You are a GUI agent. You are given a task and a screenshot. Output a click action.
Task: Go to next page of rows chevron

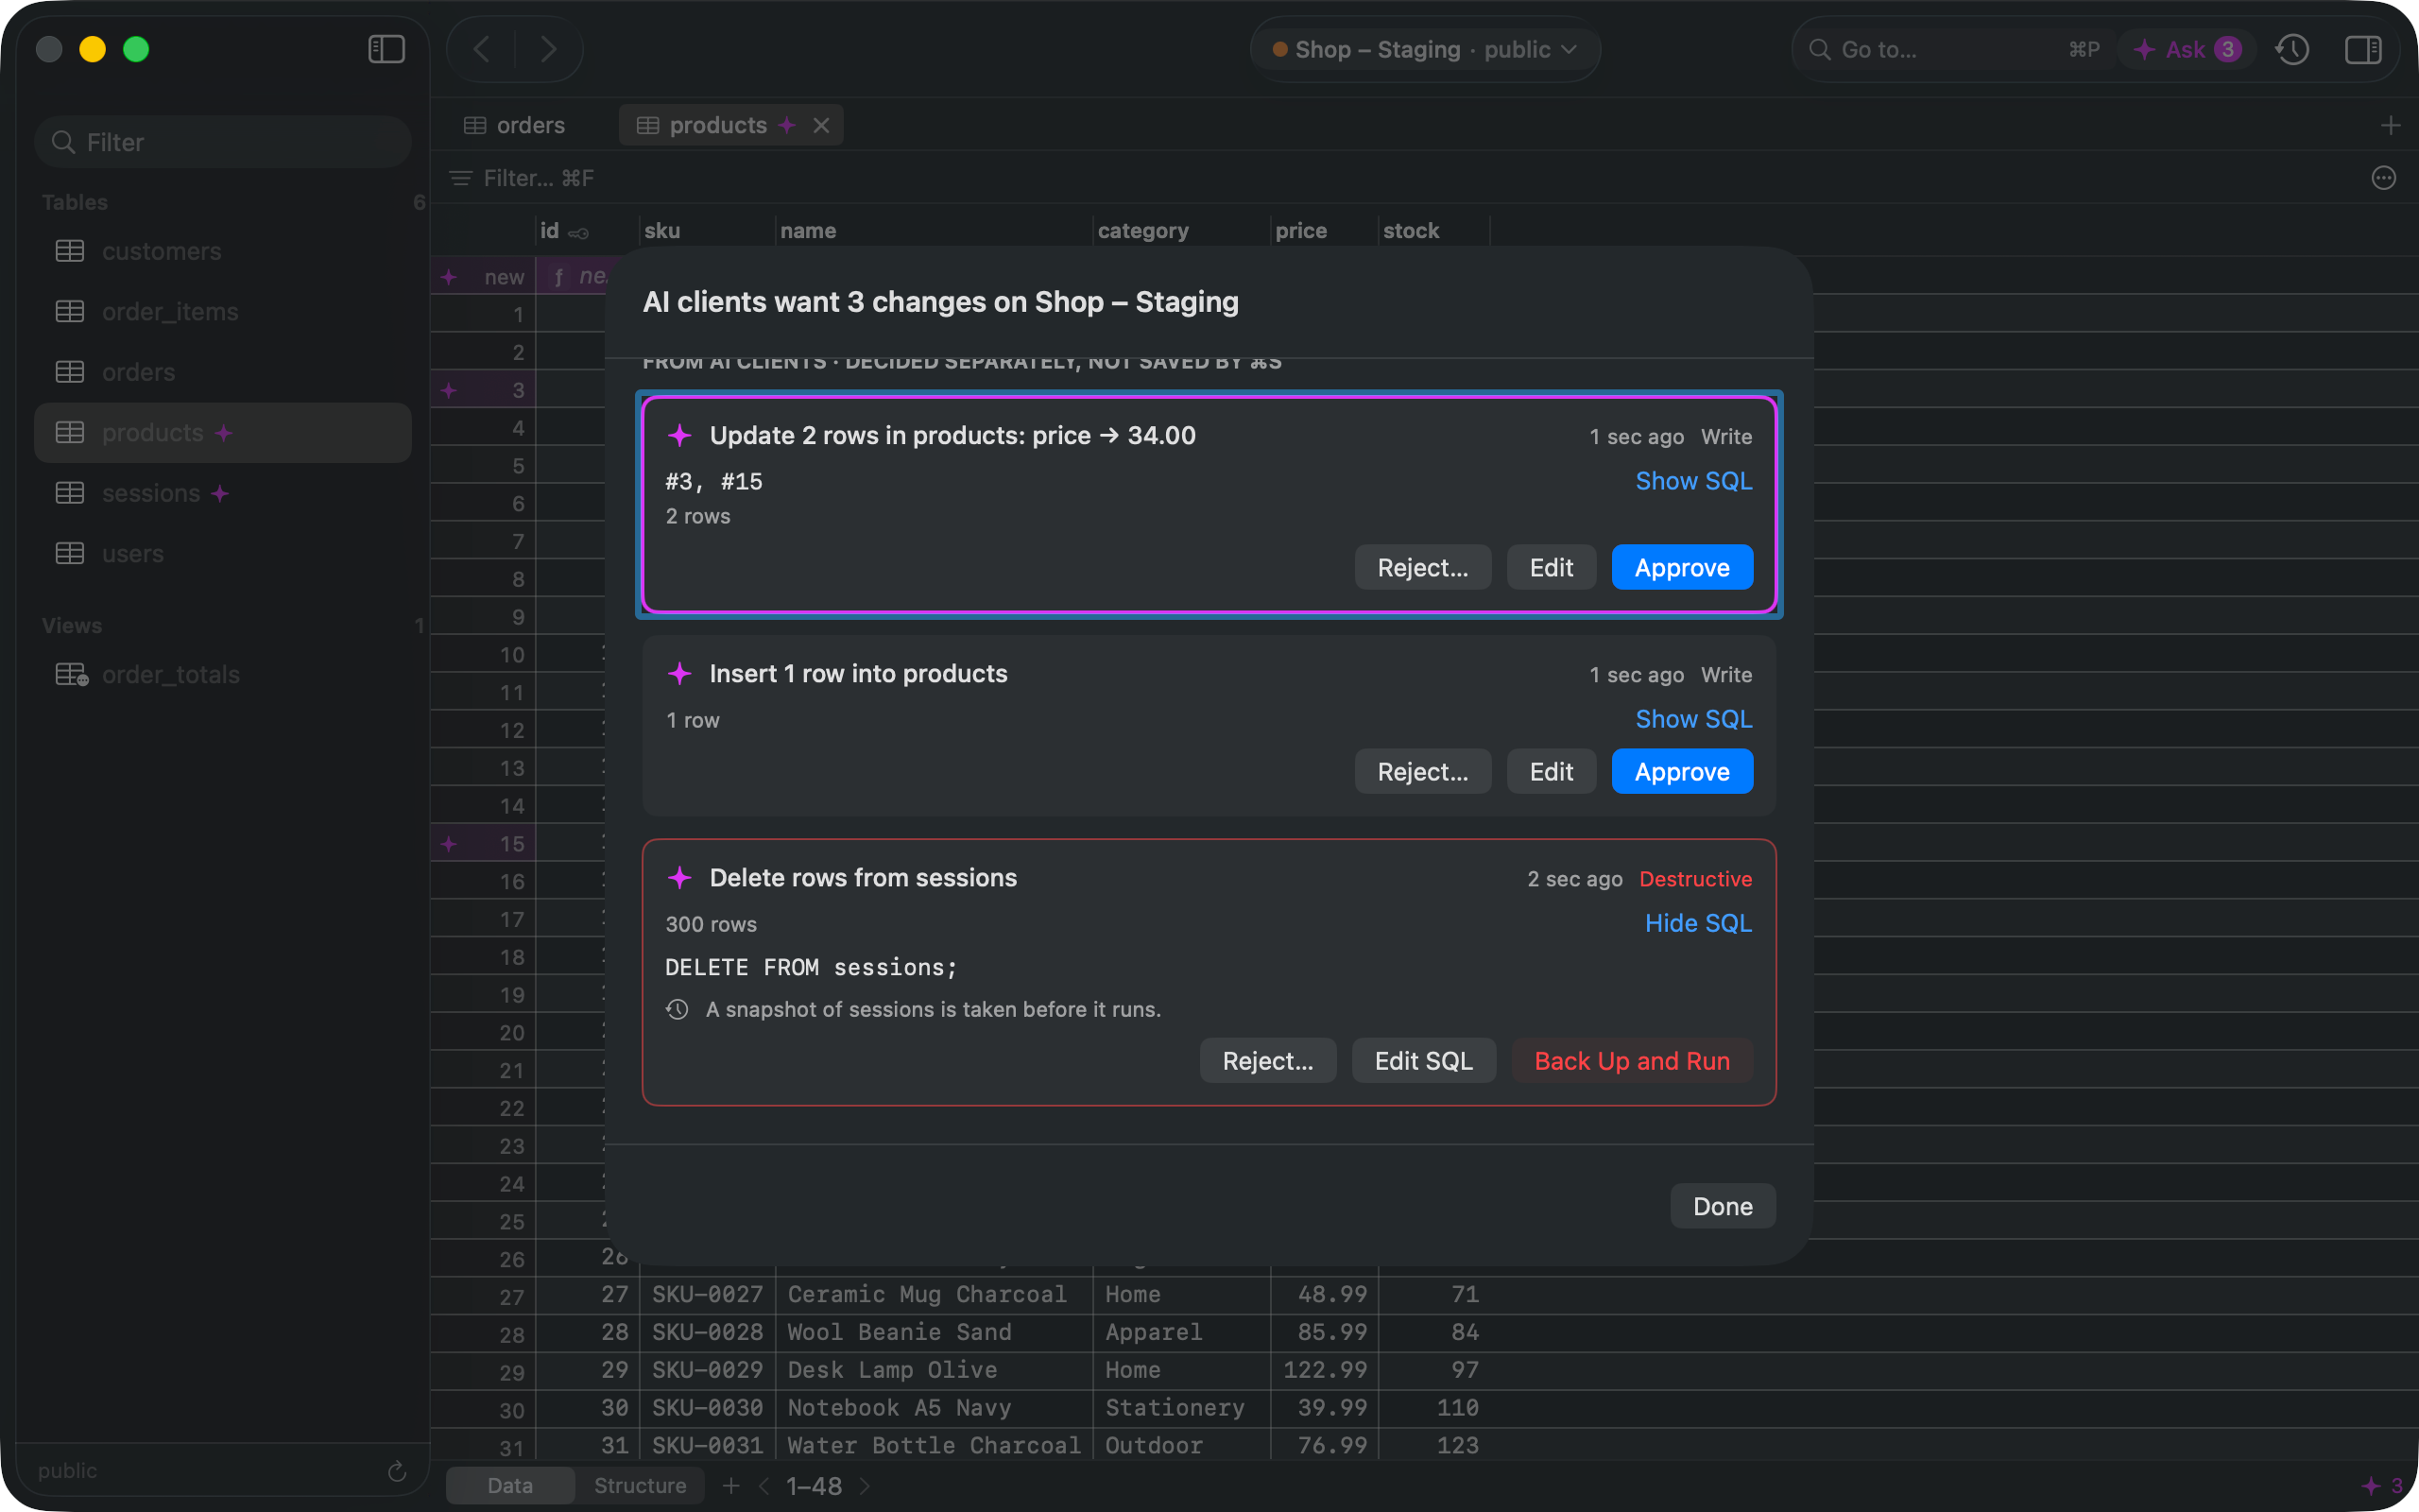866,1486
